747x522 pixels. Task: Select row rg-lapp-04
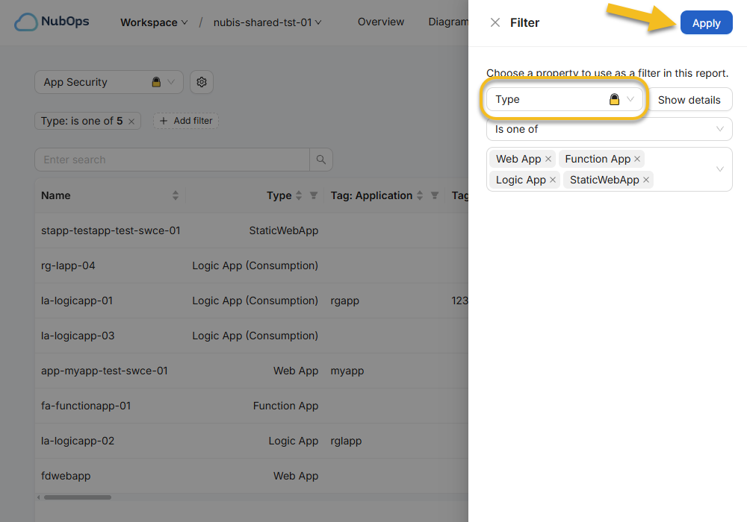tap(252, 265)
